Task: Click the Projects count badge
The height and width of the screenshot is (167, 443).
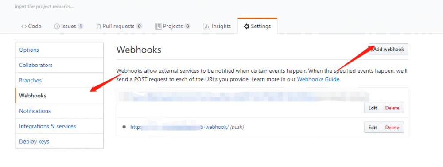Action: pyautogui.click(x=187, y=27)
